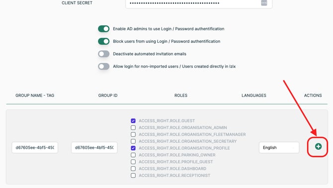Disable AD admins Login / Password authentication toggle

104,29
